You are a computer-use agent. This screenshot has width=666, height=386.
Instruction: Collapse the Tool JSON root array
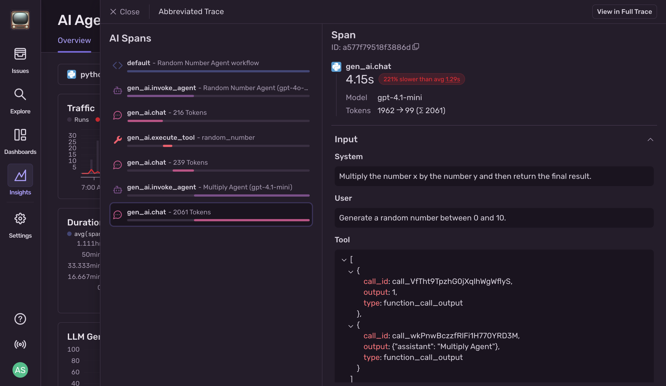[344, 260]
